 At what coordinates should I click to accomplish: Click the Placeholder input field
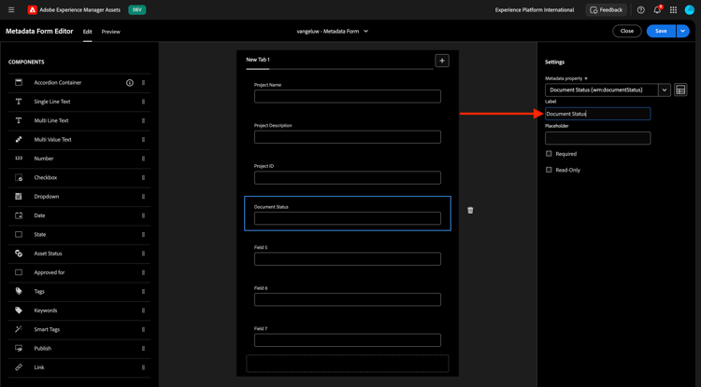point(597,138)
